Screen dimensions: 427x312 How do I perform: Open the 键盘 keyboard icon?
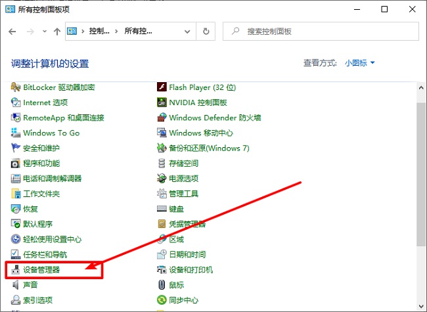[x=162, y=209]
